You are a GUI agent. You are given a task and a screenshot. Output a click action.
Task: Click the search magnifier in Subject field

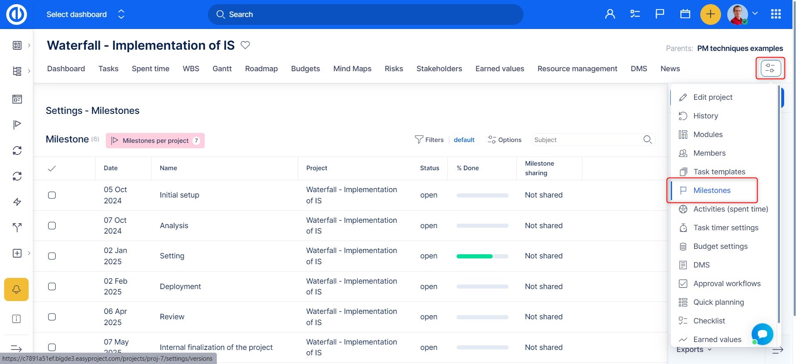click(x=647, y=140)
